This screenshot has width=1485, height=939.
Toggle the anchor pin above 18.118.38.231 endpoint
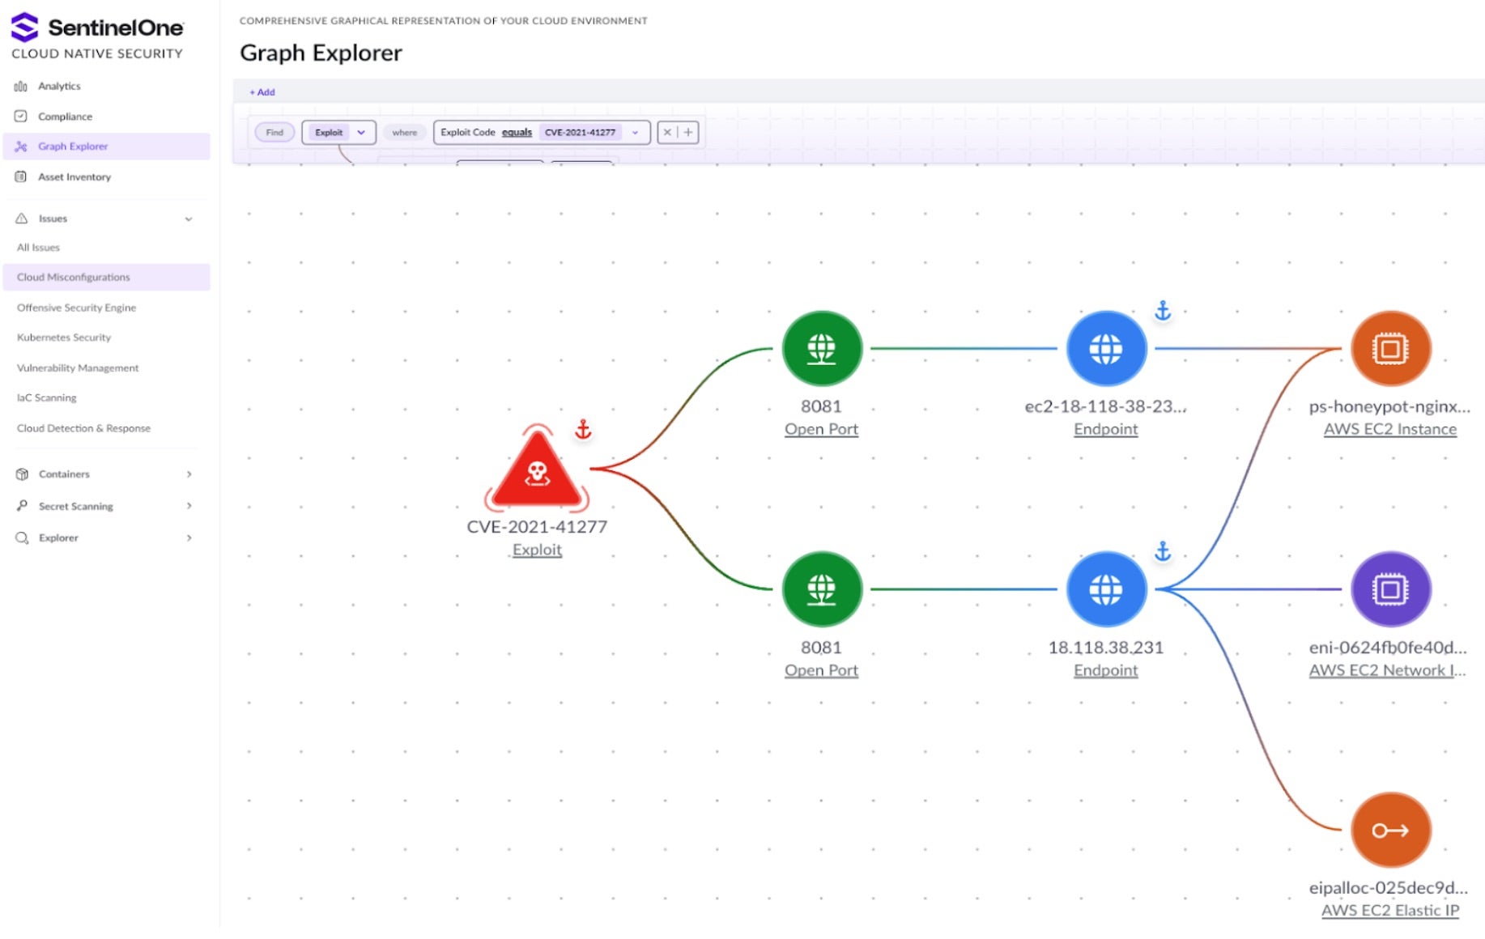pyautogui.click(x=1163, y=551)
